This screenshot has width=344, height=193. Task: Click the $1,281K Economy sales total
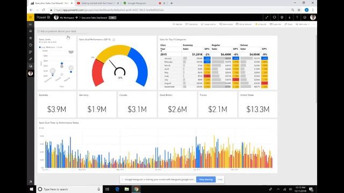coord(197,54)
